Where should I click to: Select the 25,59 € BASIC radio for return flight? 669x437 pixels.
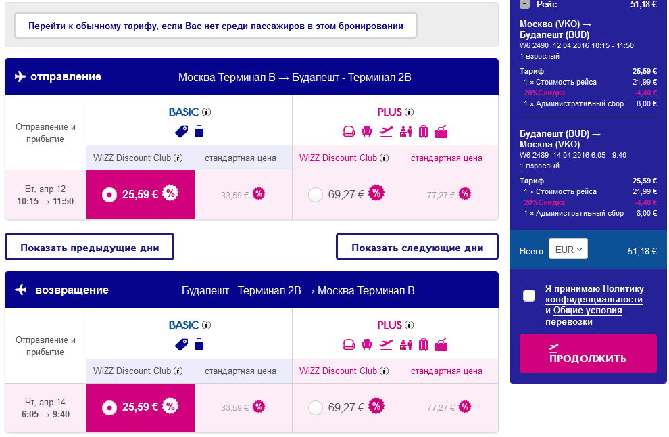click(108, 407)
